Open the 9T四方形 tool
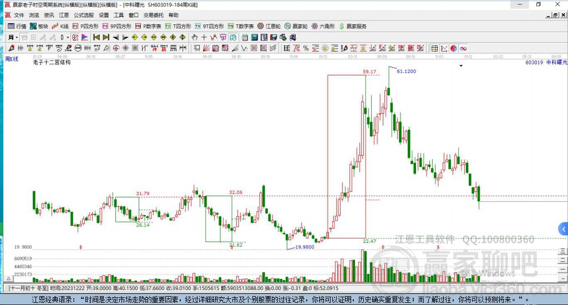568x305 pixels. [209, 26]
